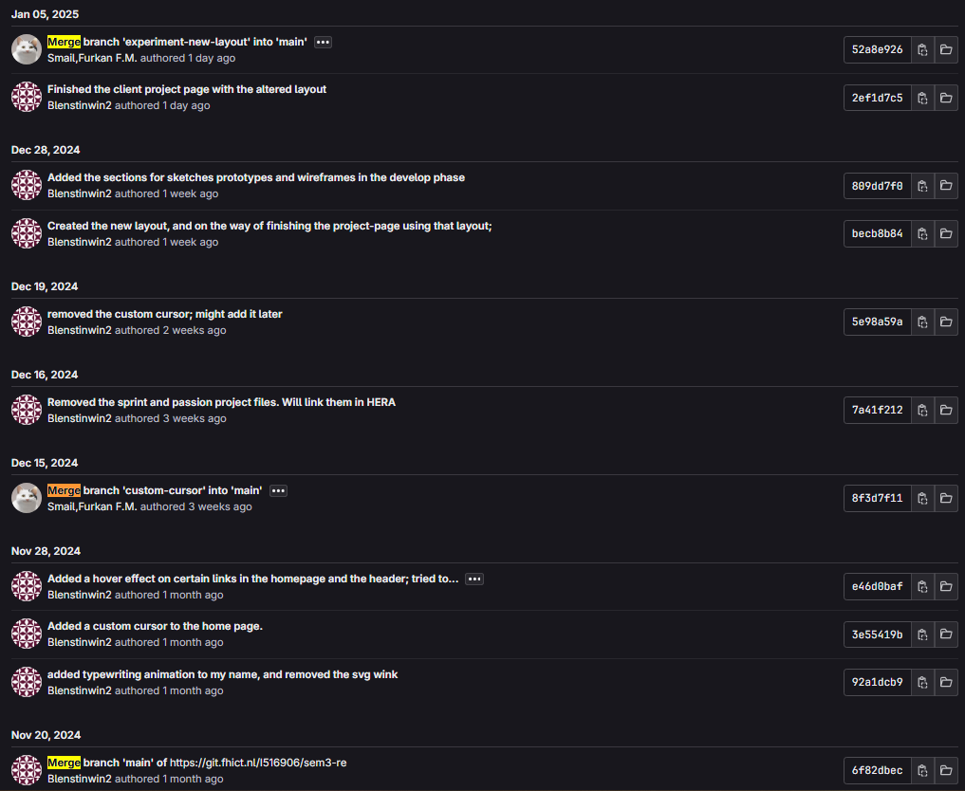Browse files at commit e46d0baf

(946, 587)
